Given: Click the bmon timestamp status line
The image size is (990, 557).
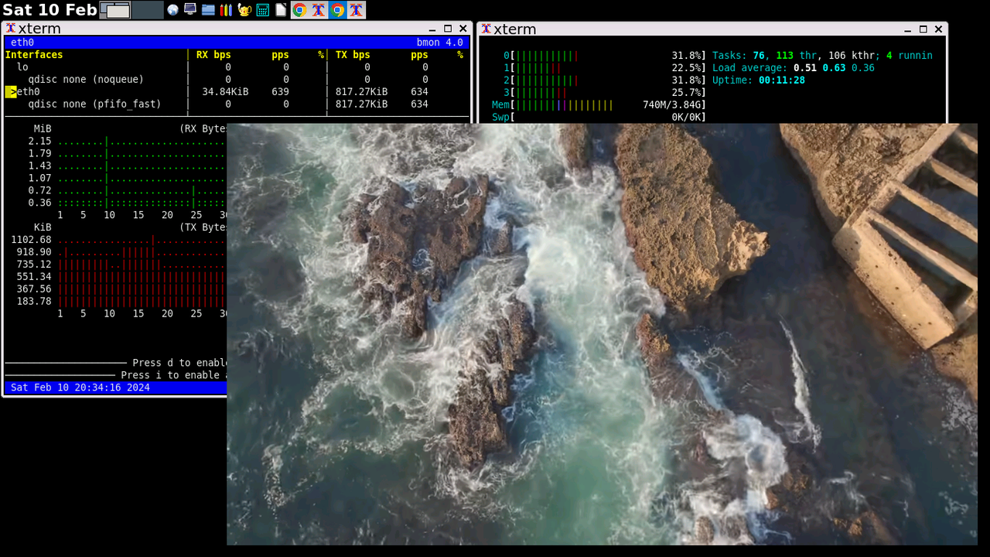Looking at the screenshot, I should 80,388.
